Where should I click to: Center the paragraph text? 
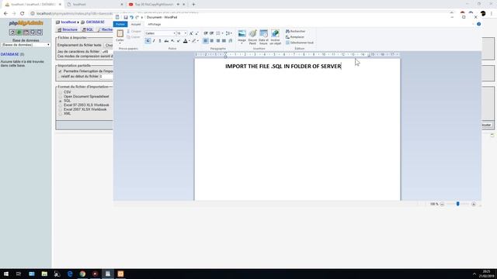pos(212,41)
